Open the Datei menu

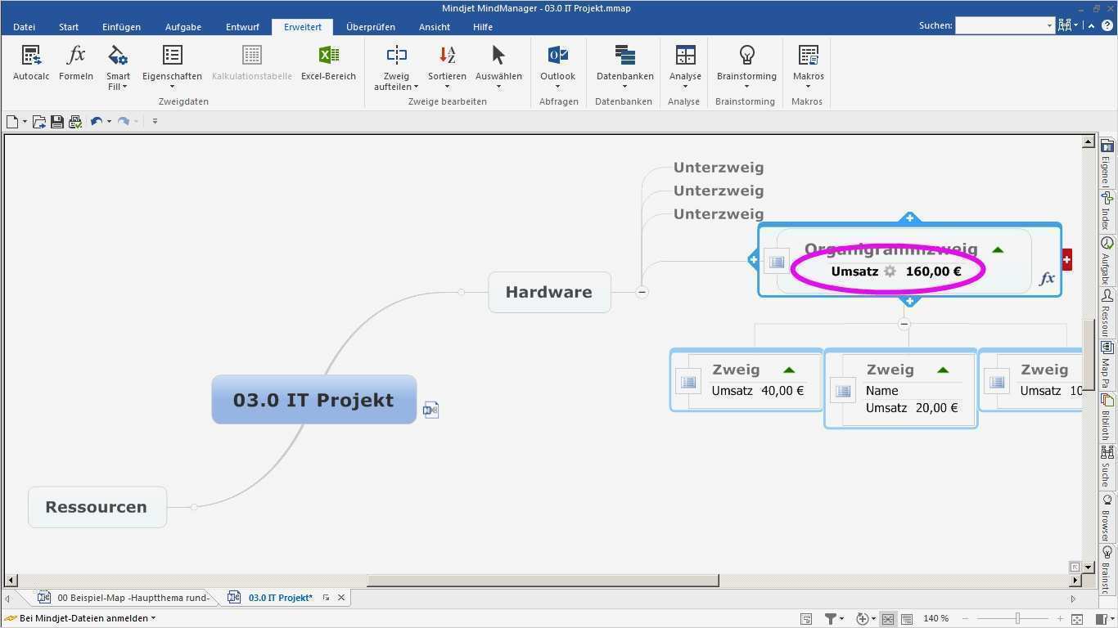click(24, 27)
